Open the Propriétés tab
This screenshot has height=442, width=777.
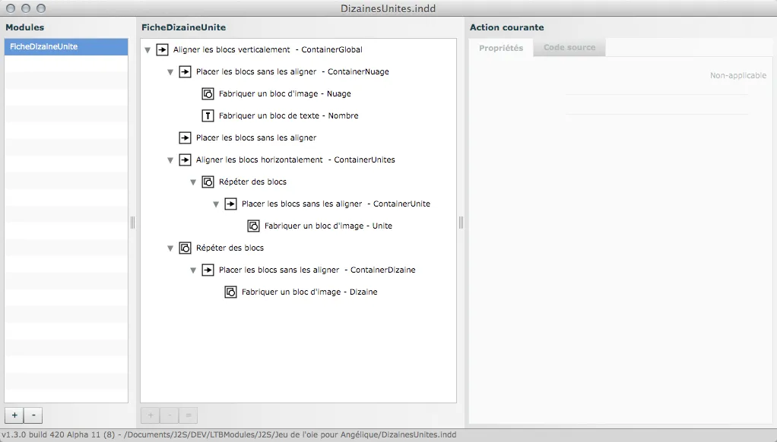(501, 48)
